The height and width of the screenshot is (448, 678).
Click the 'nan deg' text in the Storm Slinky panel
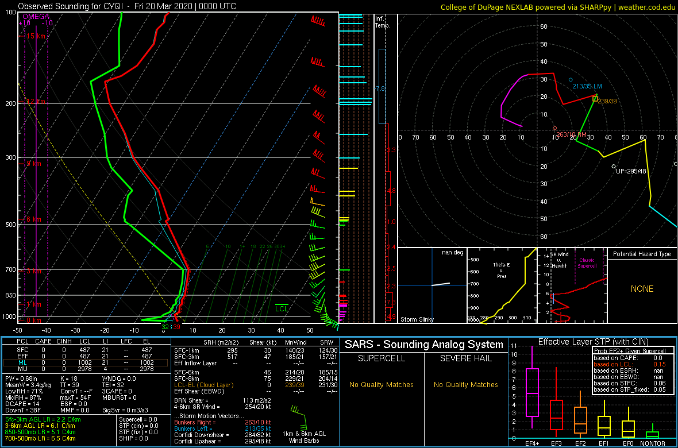(452, 253)
